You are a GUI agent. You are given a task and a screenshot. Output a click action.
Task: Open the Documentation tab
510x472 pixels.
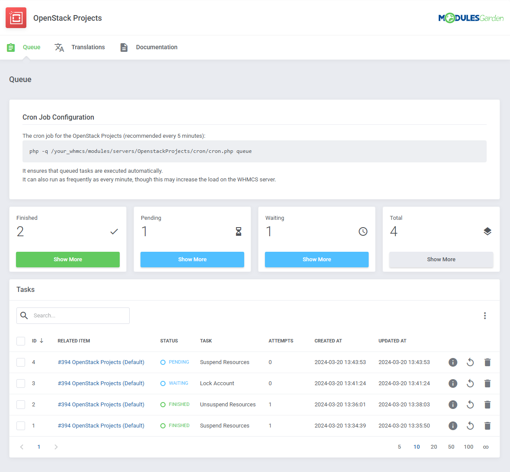[x=157, y=47]
